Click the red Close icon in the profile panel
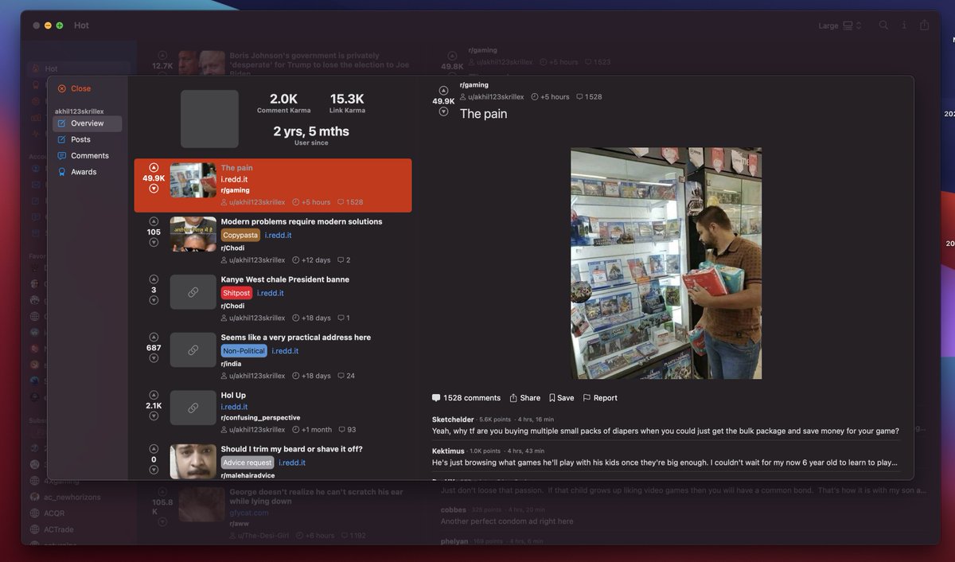Image resolution: width=955 pixels, height=562 pixels. [62, 89]
